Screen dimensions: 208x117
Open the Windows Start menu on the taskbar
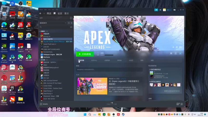85,114
